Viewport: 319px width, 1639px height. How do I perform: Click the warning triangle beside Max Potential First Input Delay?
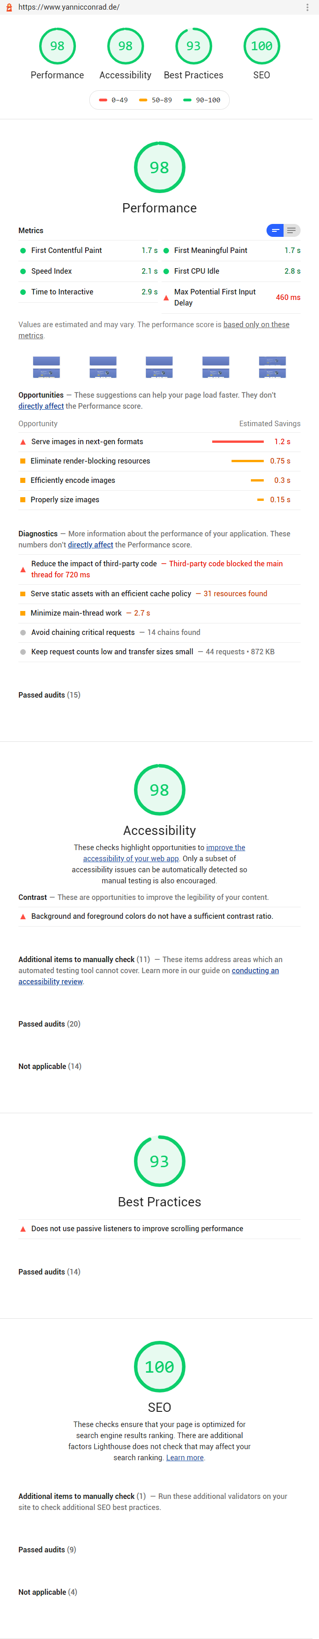point(167,297)
